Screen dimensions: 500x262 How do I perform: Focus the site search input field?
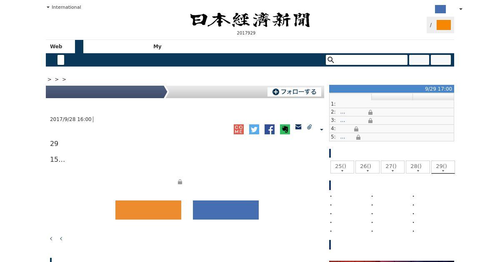click(x=367, y=60)
